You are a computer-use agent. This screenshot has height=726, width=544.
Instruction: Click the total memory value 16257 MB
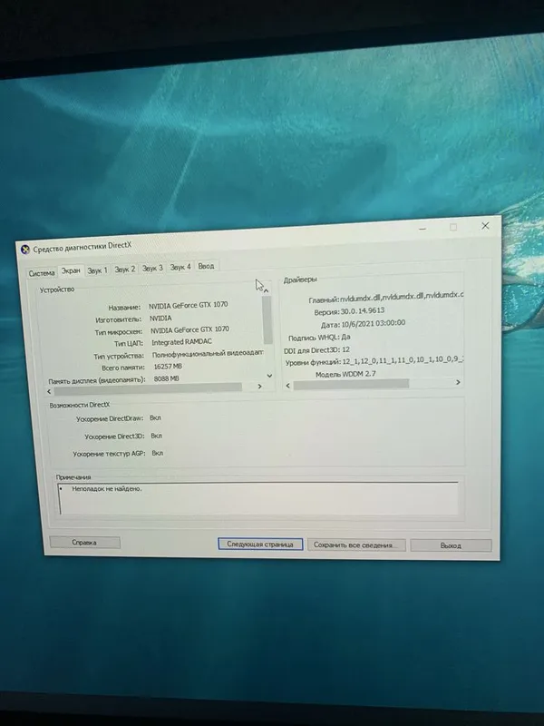(168, 367)
